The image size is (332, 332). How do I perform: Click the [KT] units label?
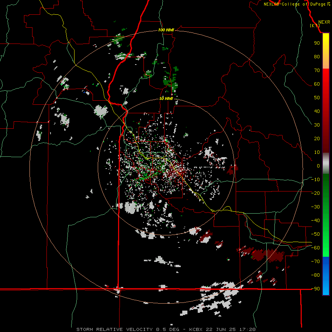click(x=315, y=25)
